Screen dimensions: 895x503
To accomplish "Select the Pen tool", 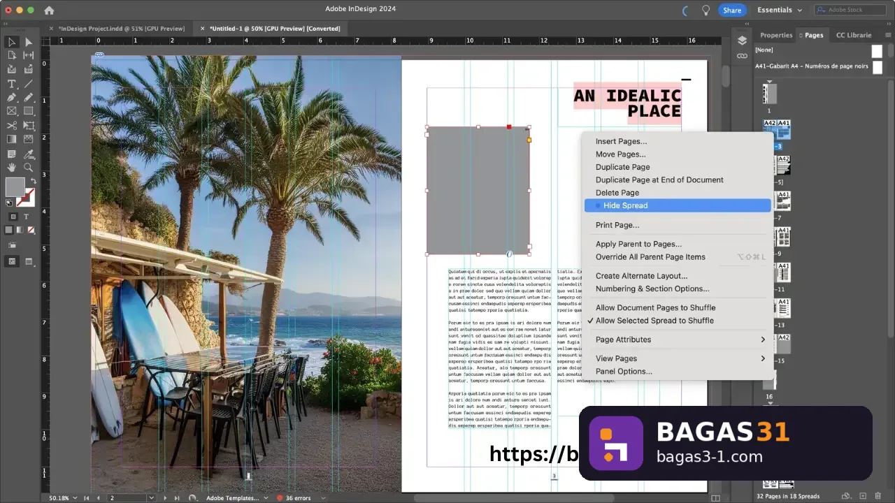I will (x=12, y=97).
